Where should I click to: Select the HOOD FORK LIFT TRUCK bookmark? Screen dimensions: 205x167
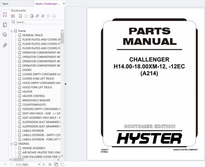click(x=37, y=87)
